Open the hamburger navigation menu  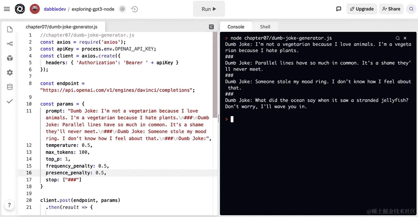tap(7, 9)
